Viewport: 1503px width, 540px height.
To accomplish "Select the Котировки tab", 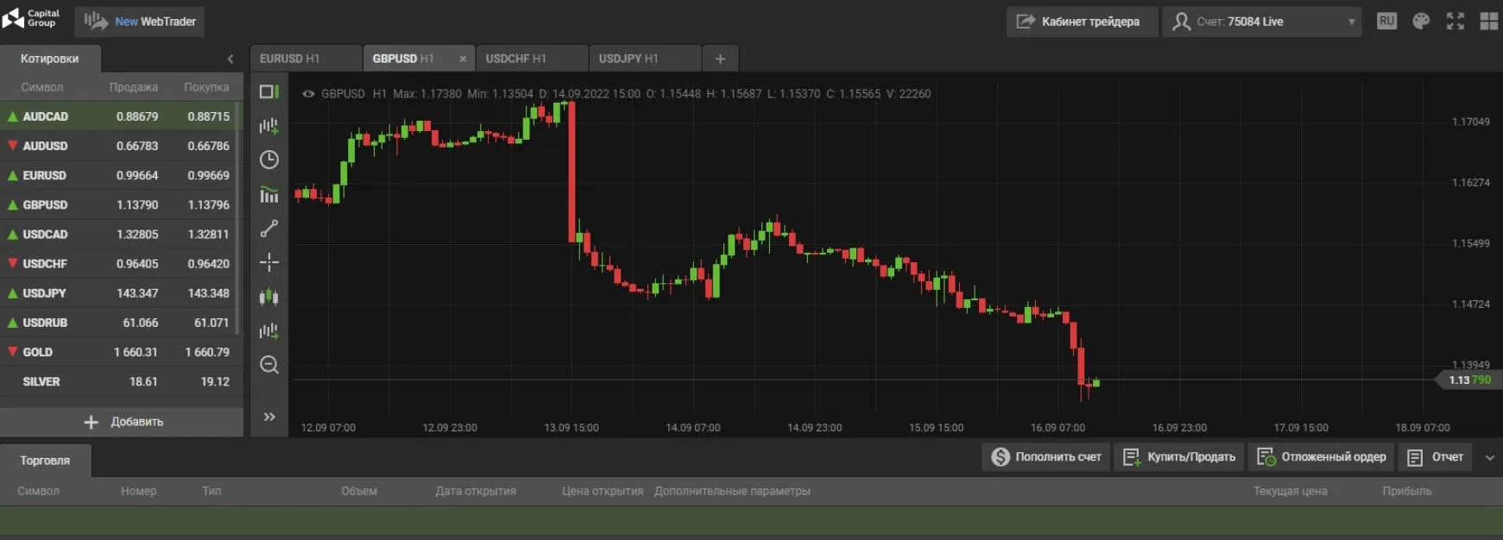I will point(50,59).
